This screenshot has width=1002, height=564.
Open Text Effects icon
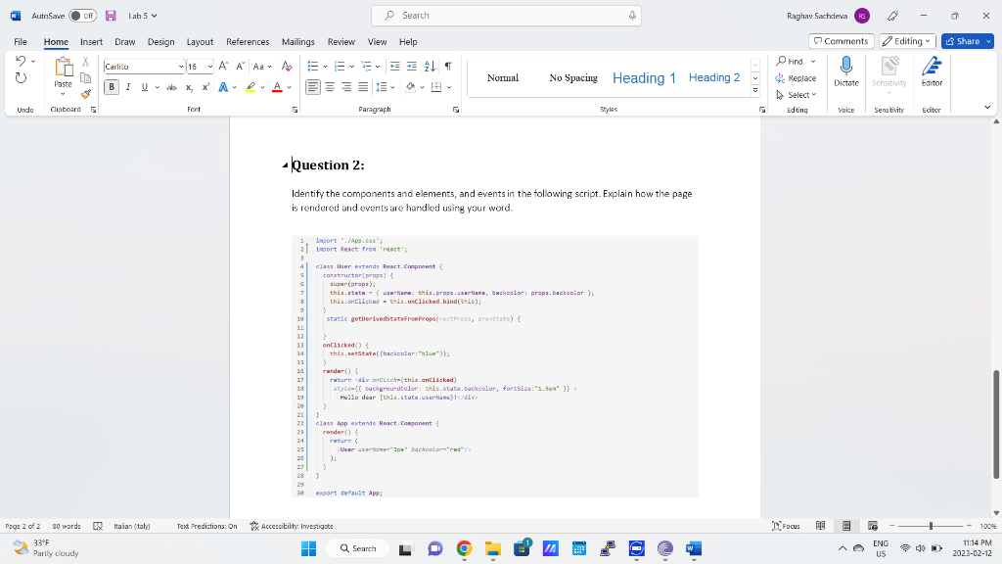(224, 87)
